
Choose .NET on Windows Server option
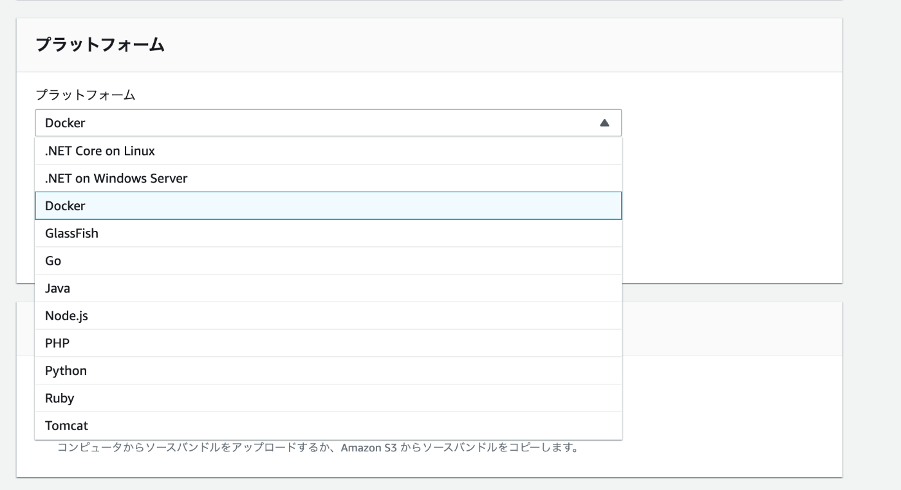[328, 178]
